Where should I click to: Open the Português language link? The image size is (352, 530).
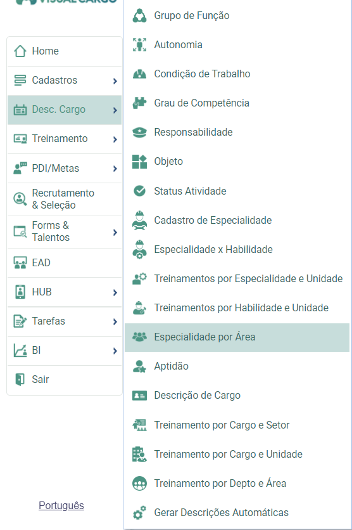[61, 505]
